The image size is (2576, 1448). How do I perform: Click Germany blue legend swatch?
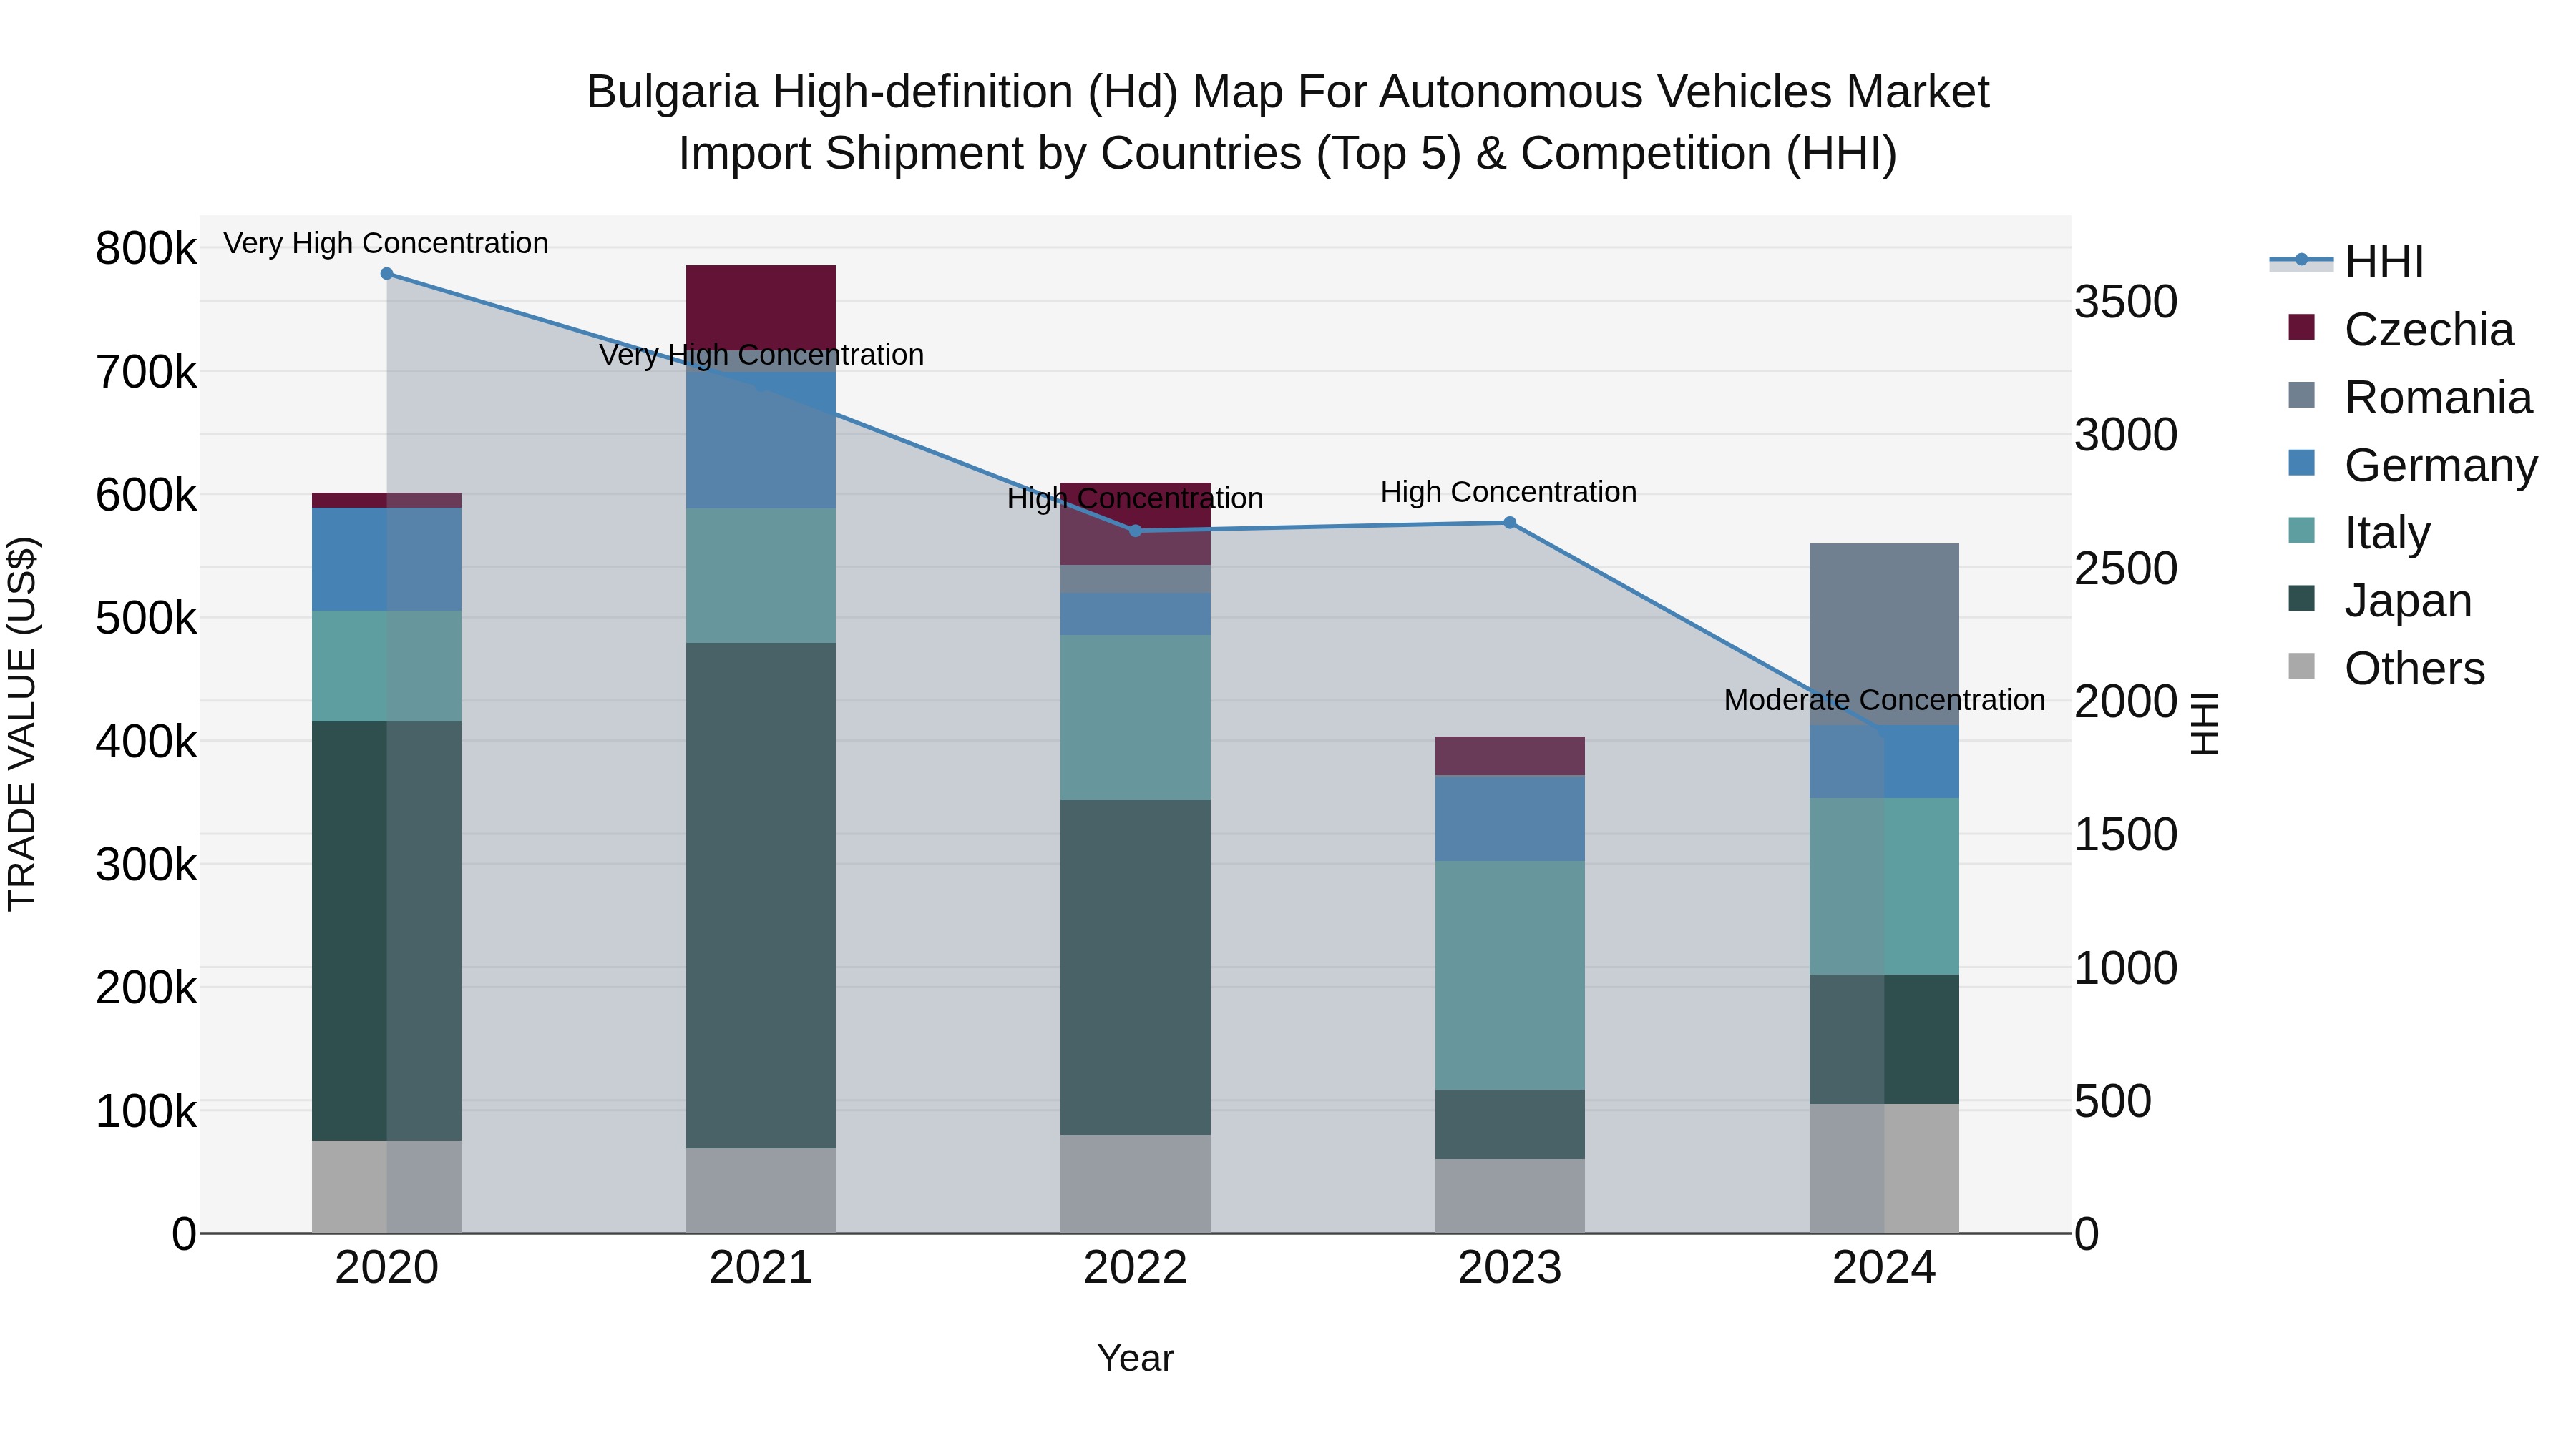coord(2301,463)
